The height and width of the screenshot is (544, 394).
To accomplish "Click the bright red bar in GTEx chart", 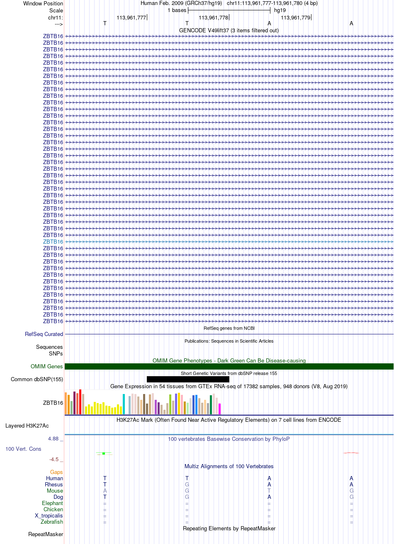I will (x=80, y=402).
